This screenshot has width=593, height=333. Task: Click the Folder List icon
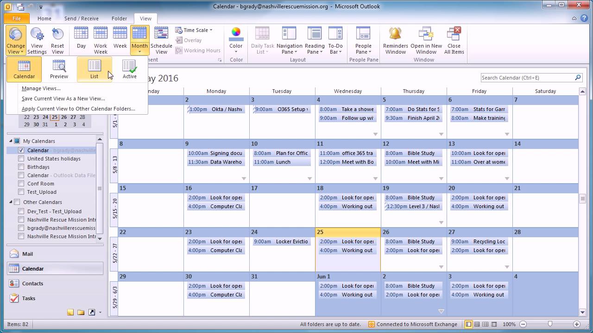(81, 312)
